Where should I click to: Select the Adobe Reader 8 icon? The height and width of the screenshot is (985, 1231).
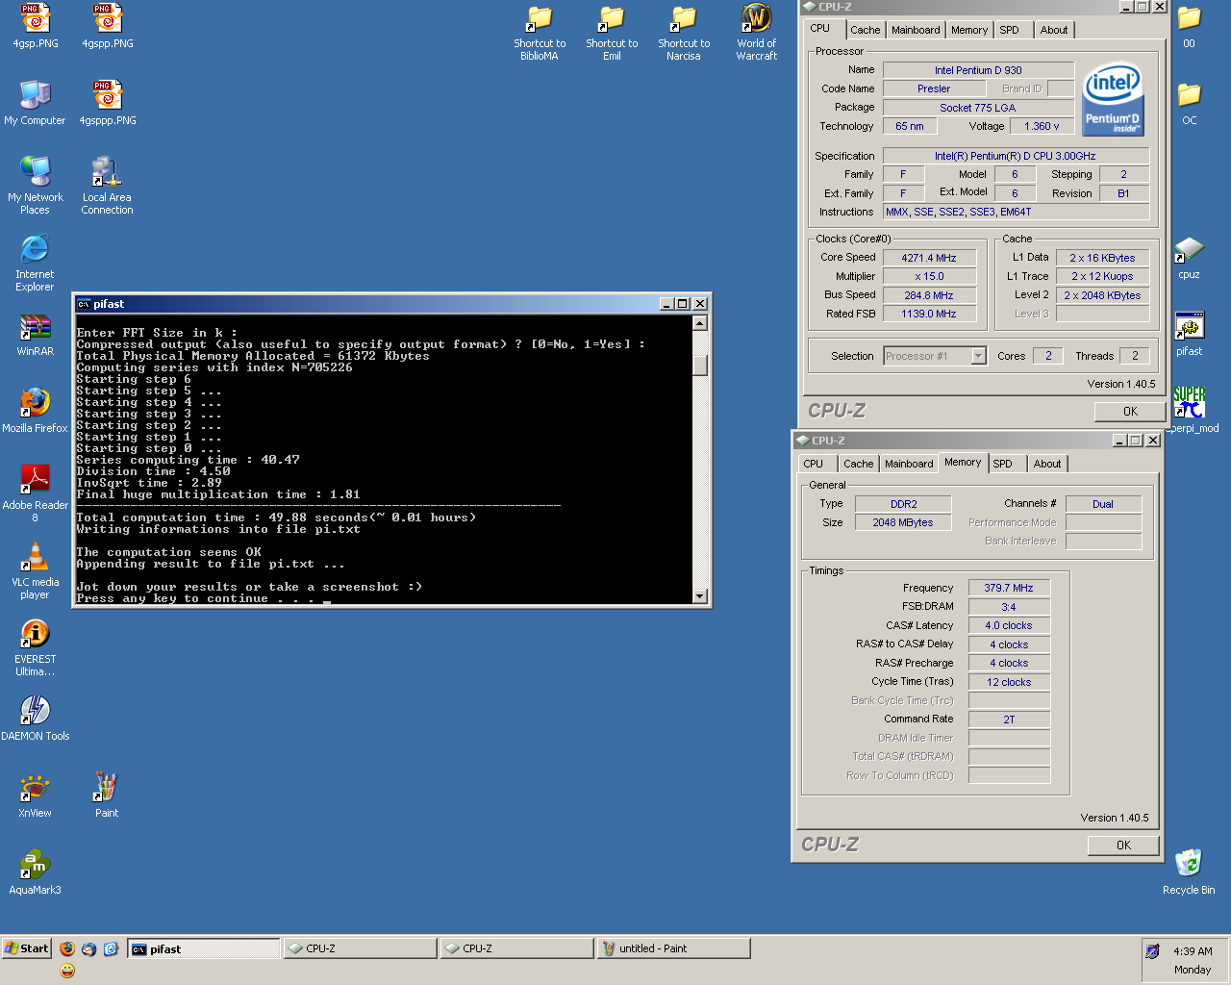click(35, 493)
